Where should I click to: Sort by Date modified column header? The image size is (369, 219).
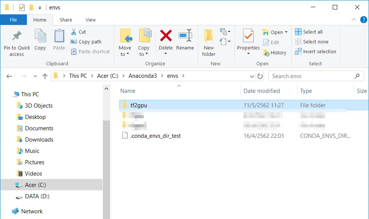(x=262, y=91)
